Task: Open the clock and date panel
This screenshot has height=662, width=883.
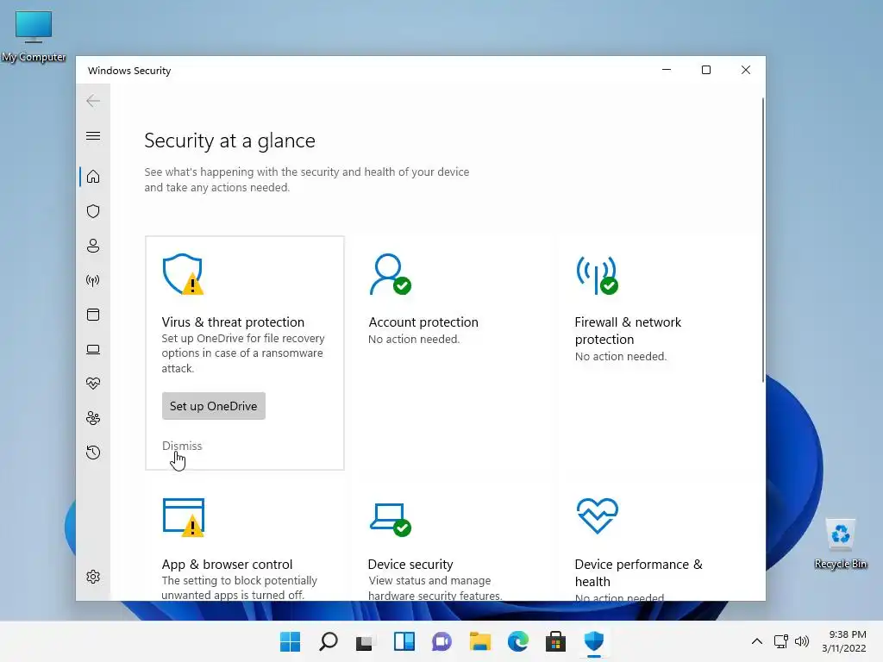Action: click(843, 641)
